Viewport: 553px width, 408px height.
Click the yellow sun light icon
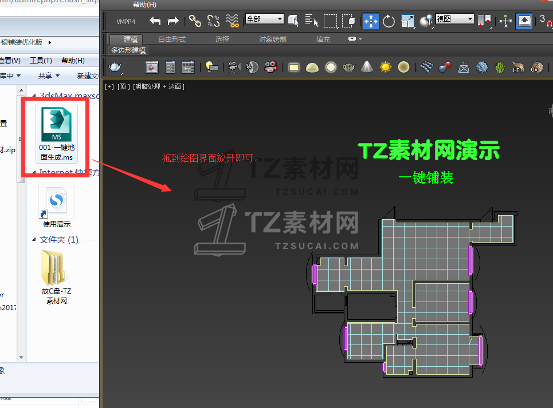point(386,67)
